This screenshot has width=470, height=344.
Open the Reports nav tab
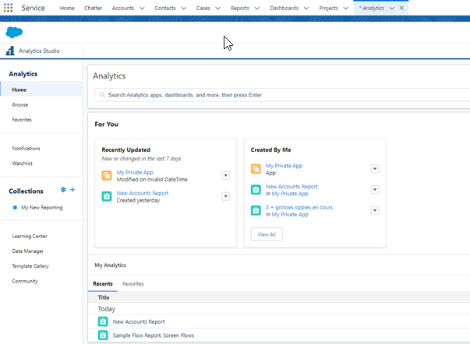click(240, 8)
